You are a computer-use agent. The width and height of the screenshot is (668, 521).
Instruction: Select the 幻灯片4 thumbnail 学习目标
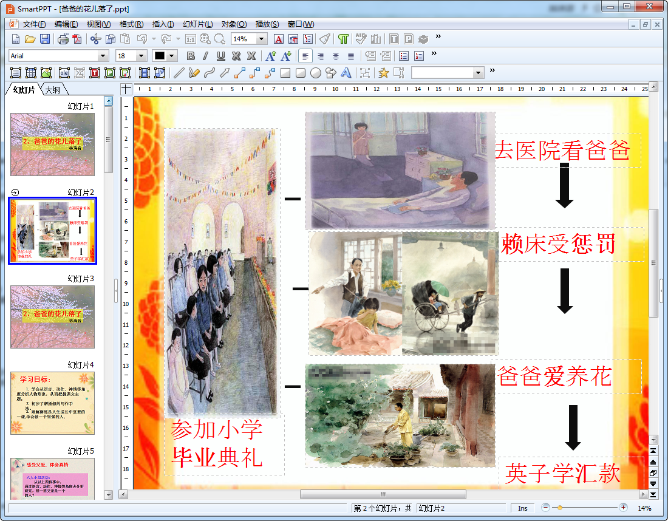(52, 403)
